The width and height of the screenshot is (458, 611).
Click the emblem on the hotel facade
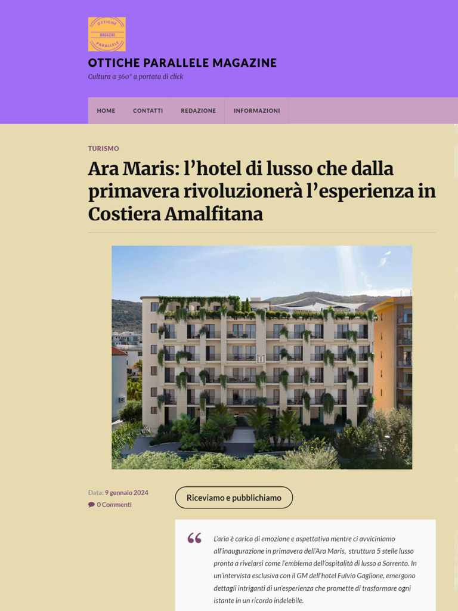(x=261, y=358)
